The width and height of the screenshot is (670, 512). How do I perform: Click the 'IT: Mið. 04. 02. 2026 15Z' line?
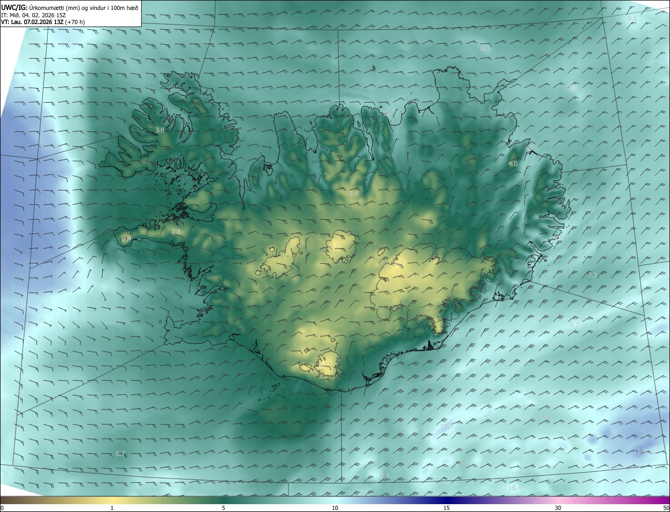tap(33, 15)
